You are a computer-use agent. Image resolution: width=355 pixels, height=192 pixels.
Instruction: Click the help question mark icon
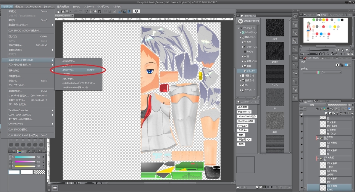click(x=136, y=11)
